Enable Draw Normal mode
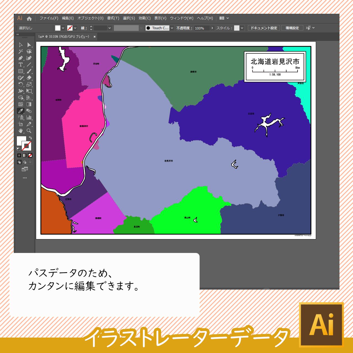Image resolution: width=353 pixels, height=353 pixels. [19, 162]
